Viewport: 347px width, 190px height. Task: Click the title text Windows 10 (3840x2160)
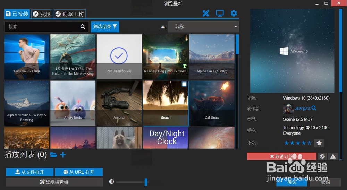coord(306,98)
